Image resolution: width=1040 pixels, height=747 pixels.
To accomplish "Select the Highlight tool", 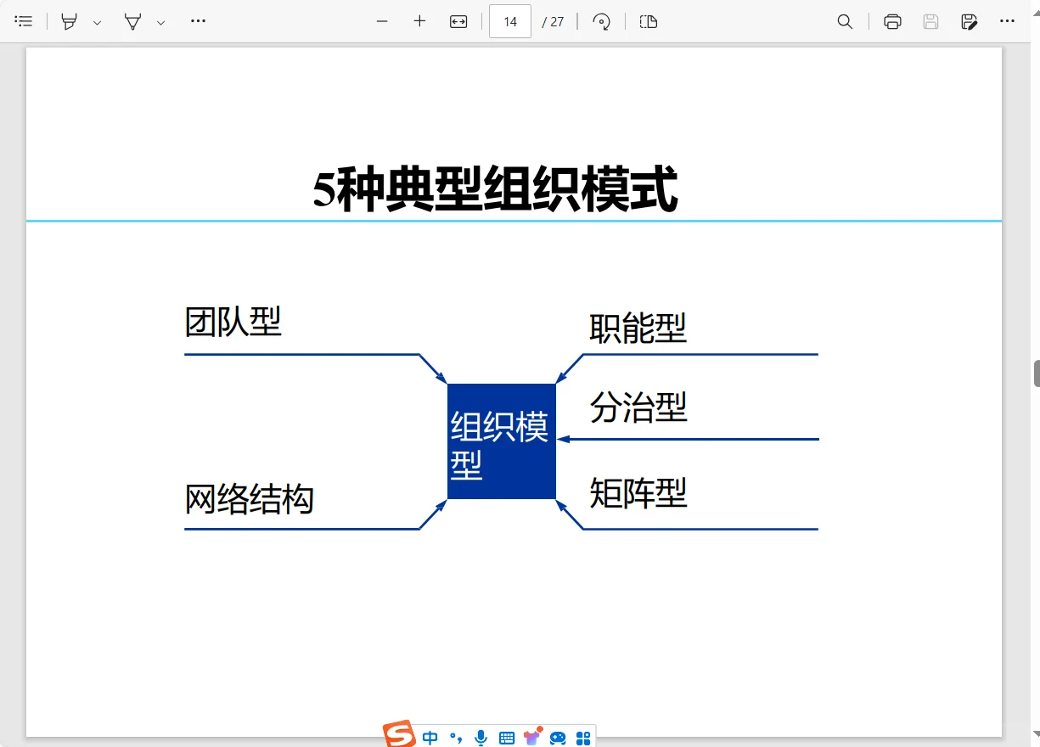I will point(68,21).
